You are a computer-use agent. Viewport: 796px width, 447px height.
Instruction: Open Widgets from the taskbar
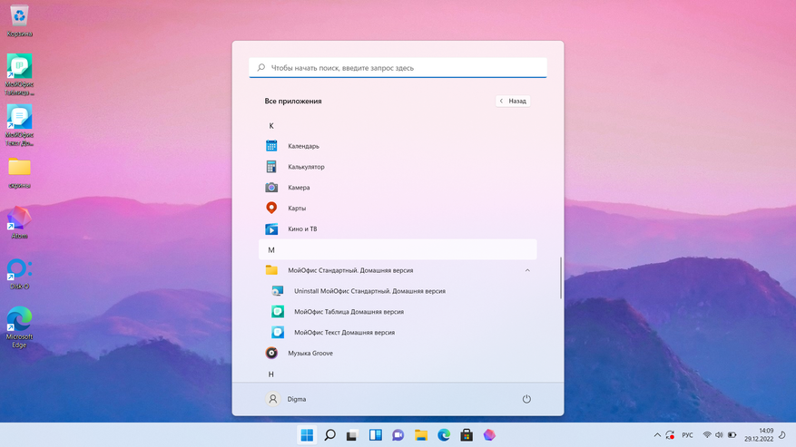pyautogui.click(x=376, y=435)
